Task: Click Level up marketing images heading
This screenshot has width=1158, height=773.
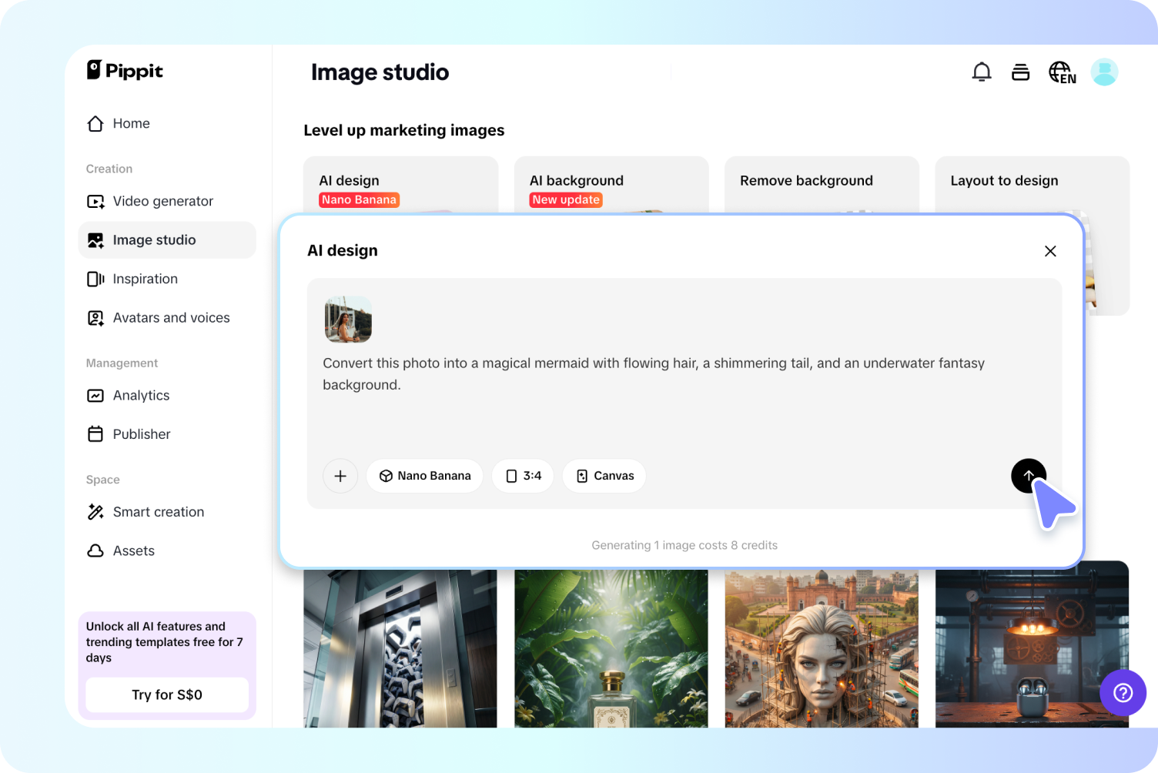Action: (404, 130)
